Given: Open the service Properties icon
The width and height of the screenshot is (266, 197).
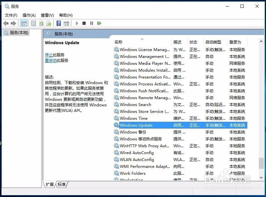Looking at the screenshot, I should tap(33, 23).
